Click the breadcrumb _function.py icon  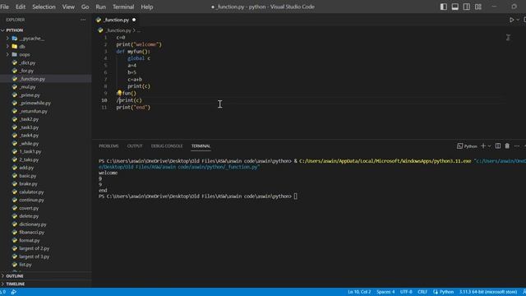100,30
